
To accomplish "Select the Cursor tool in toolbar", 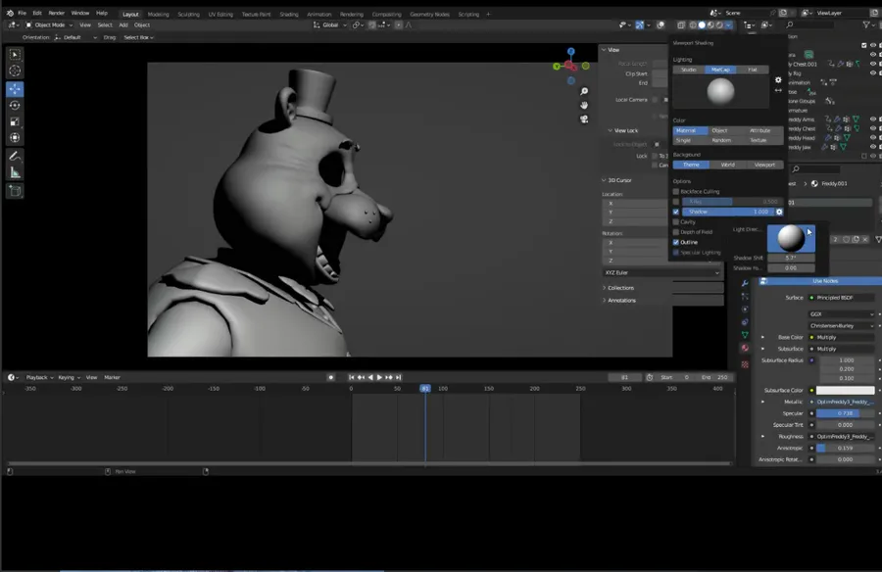I will point(15,71).
